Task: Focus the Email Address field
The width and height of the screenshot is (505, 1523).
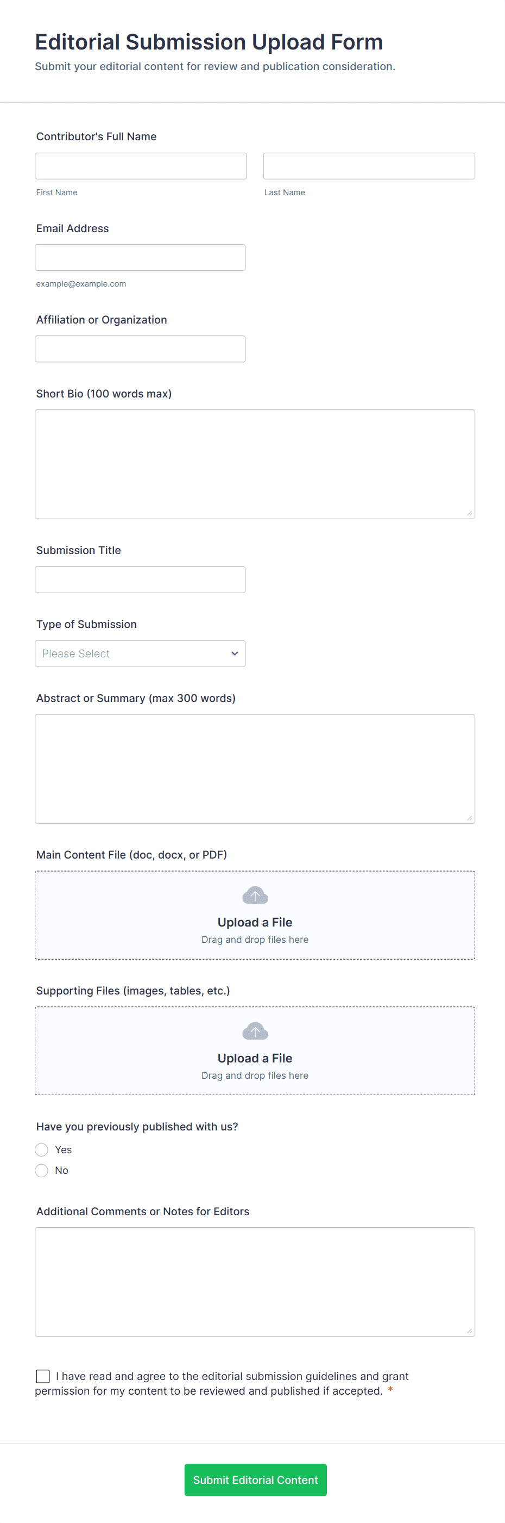Action: 140,258
